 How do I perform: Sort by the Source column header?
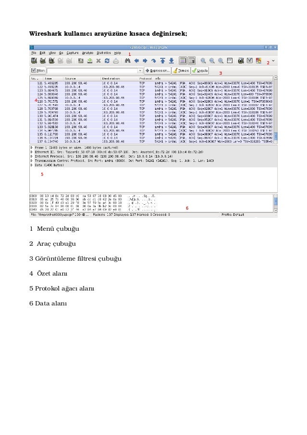(82, 79)
